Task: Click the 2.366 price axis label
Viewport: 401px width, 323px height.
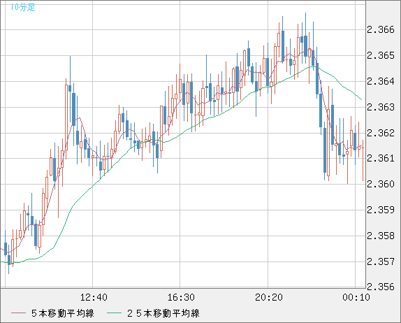Action: click(x=381, y=29)
